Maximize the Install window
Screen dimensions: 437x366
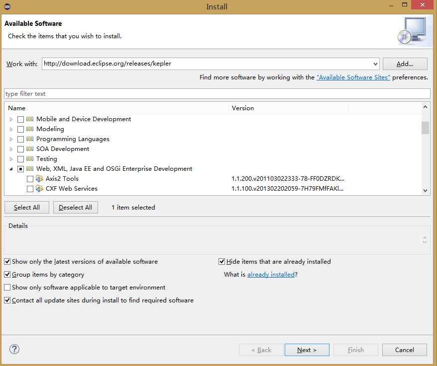pos(405,5)
